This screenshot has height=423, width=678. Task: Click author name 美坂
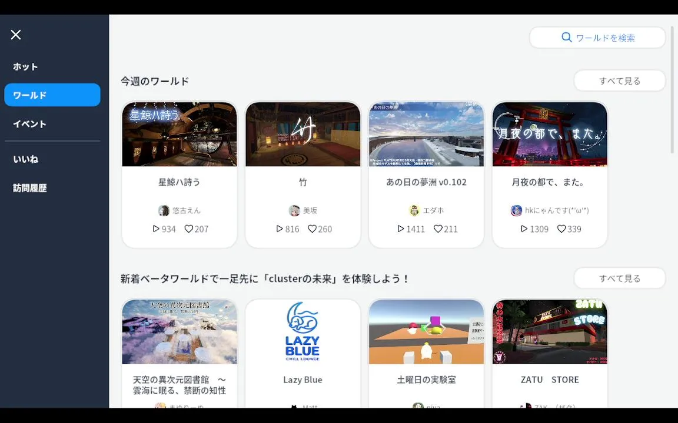[310, 211]
